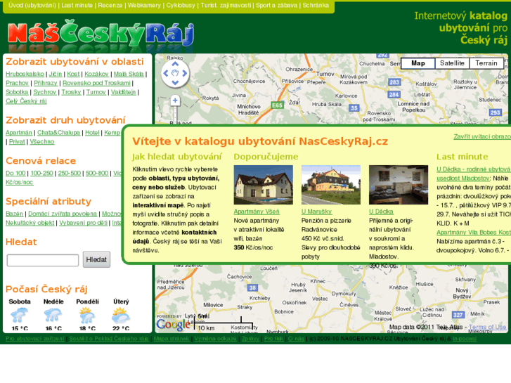
Task: Open Mapa stránek footer link
Action: (172, 339)
